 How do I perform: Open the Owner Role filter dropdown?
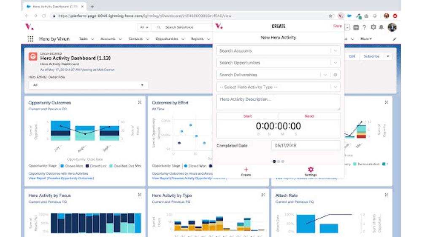coord(88,85)
